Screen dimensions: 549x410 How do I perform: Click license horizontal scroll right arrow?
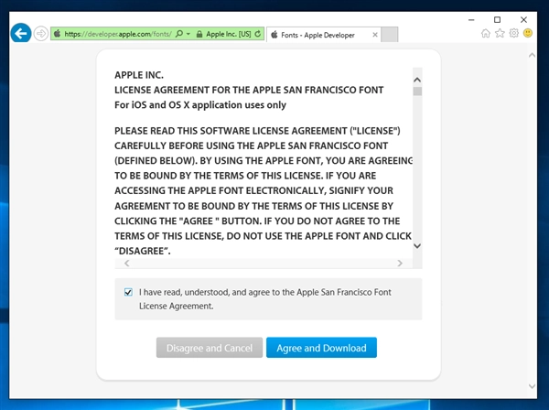[400, 264]
